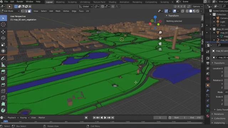Viewport: 228px width, 128px height.
Task: Open the timeline Keying popover
Action: coord(25,118)
